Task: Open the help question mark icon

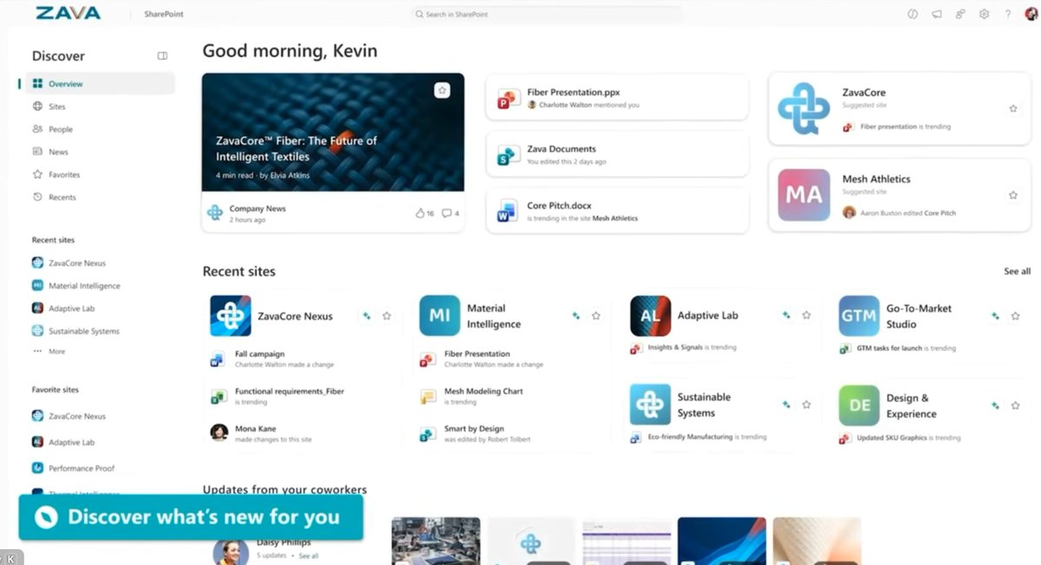Action: 1007,14
